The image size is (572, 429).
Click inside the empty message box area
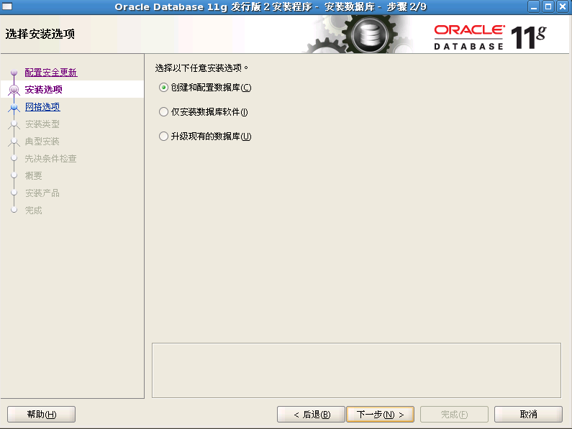click(x=356, y=370)
